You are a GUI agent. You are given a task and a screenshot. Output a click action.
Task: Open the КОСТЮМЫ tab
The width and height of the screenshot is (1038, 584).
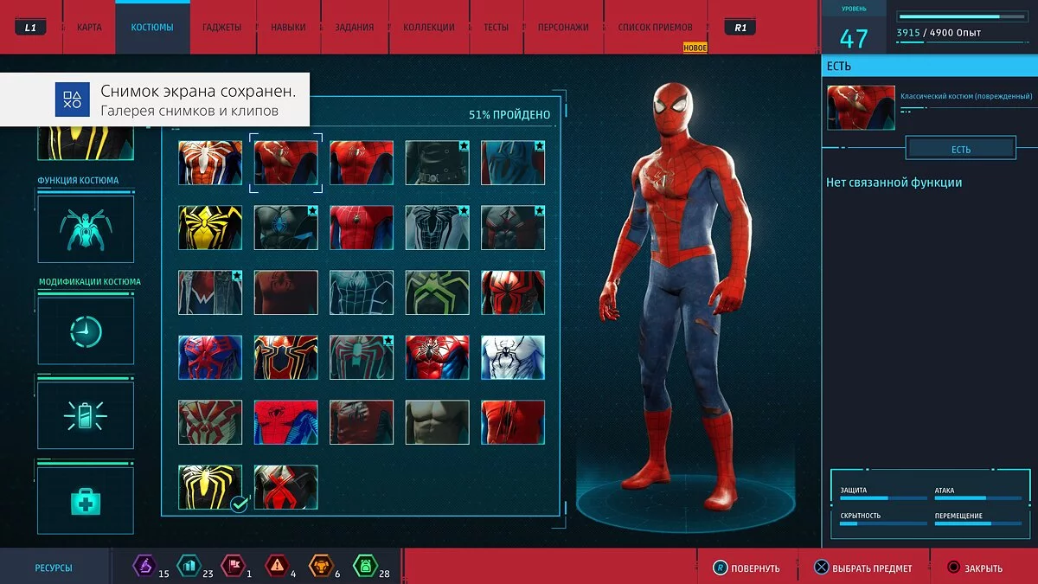[x=152, y=27]
